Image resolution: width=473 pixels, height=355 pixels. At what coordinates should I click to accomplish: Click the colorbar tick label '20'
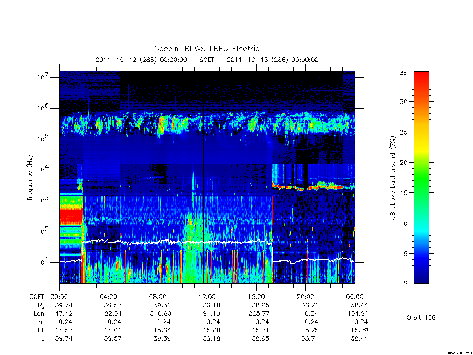[404, 162]
